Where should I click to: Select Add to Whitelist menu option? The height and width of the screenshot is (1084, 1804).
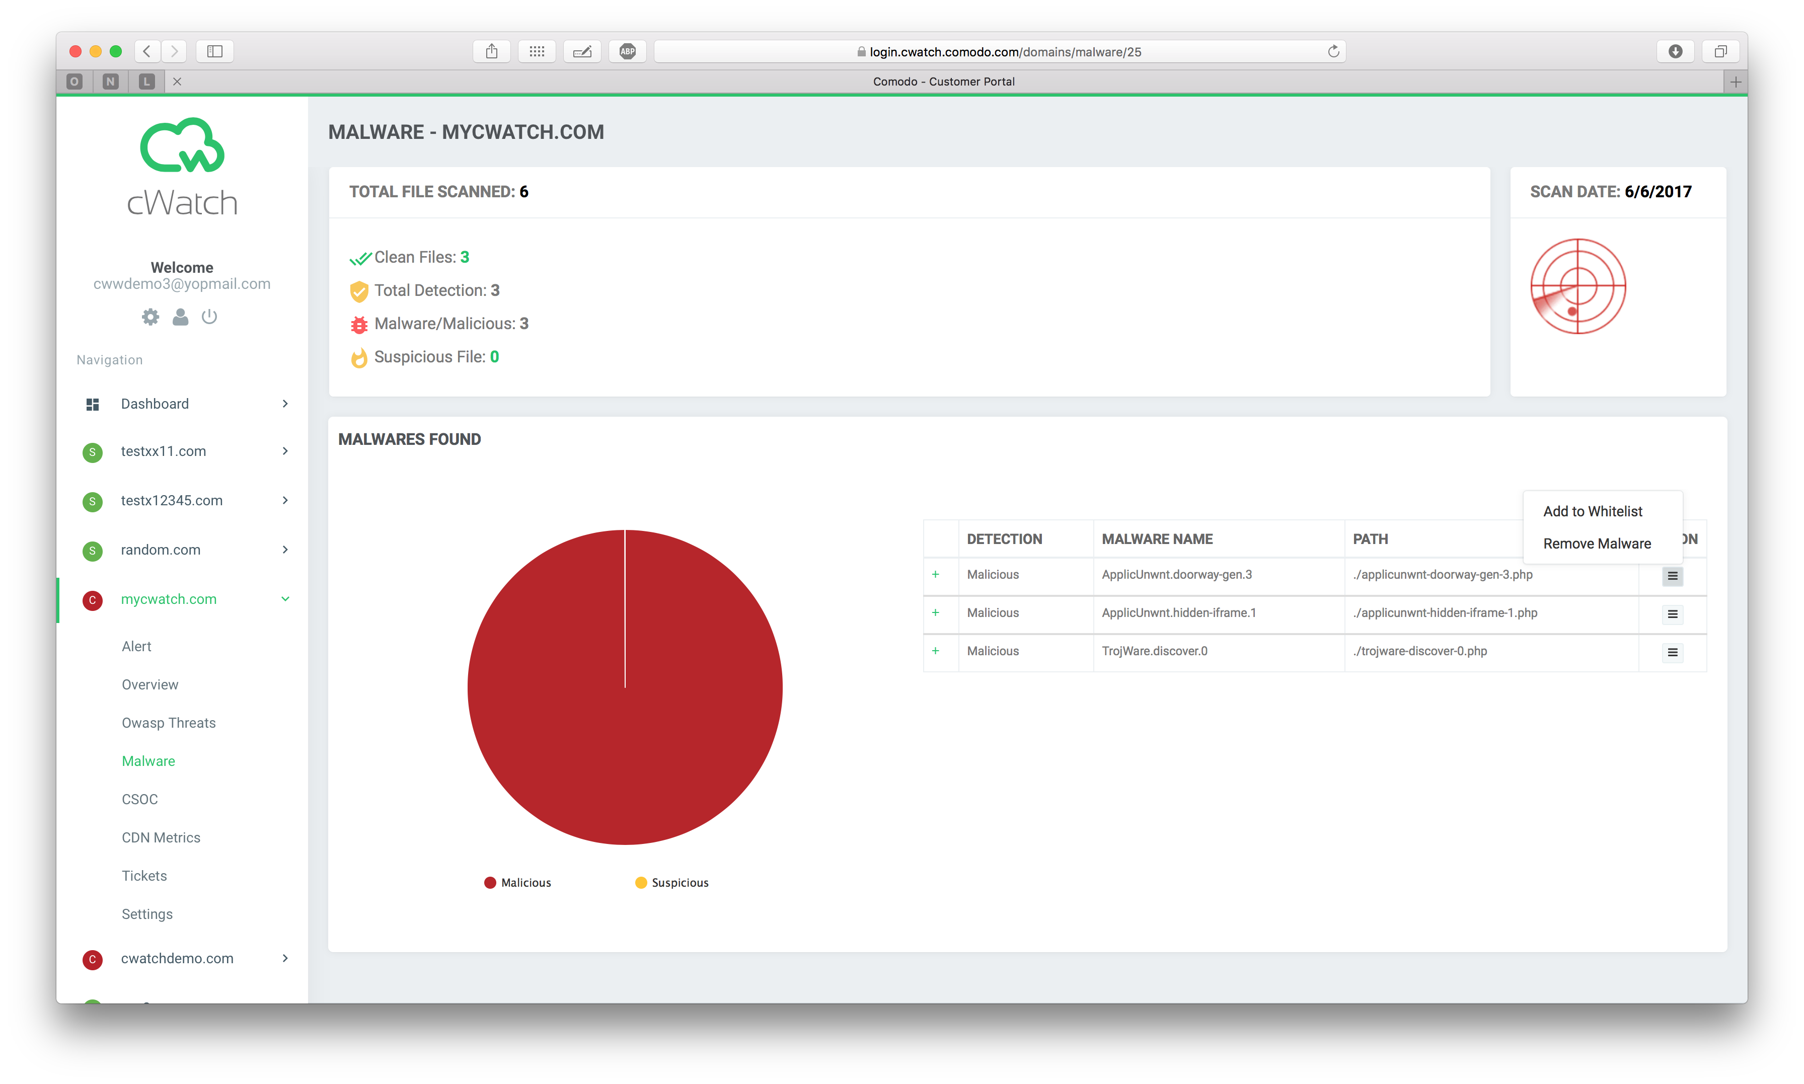tap(1592, 511)
